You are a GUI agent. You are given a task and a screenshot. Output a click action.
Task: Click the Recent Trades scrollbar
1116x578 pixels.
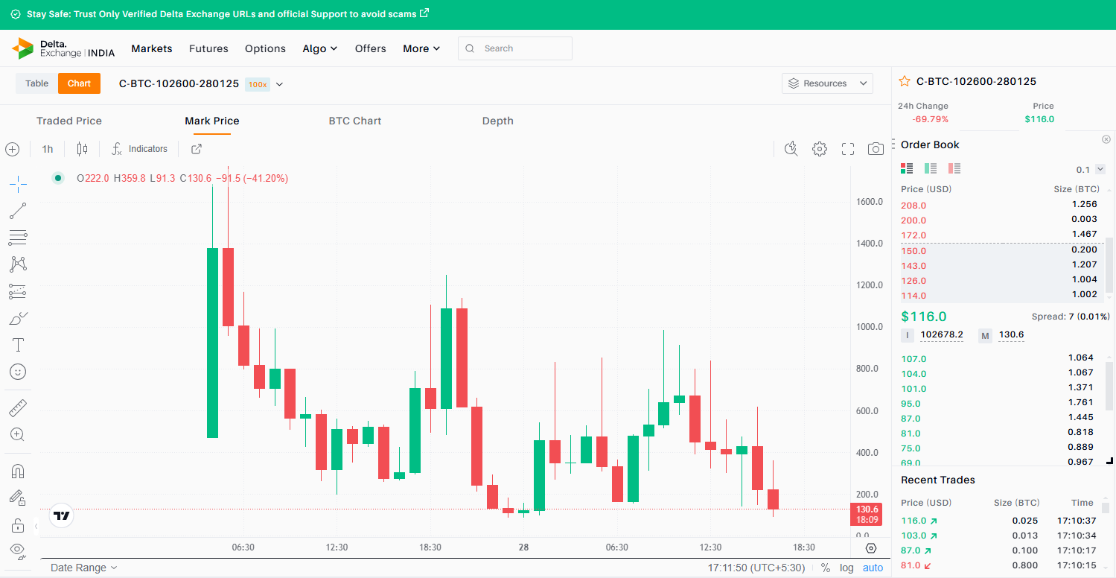tap(1106, 508)
